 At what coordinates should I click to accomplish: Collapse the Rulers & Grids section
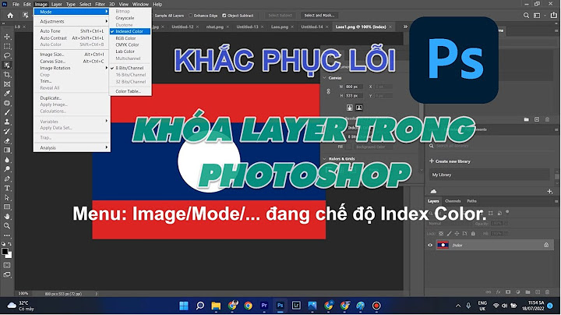[x=324, y=158]
